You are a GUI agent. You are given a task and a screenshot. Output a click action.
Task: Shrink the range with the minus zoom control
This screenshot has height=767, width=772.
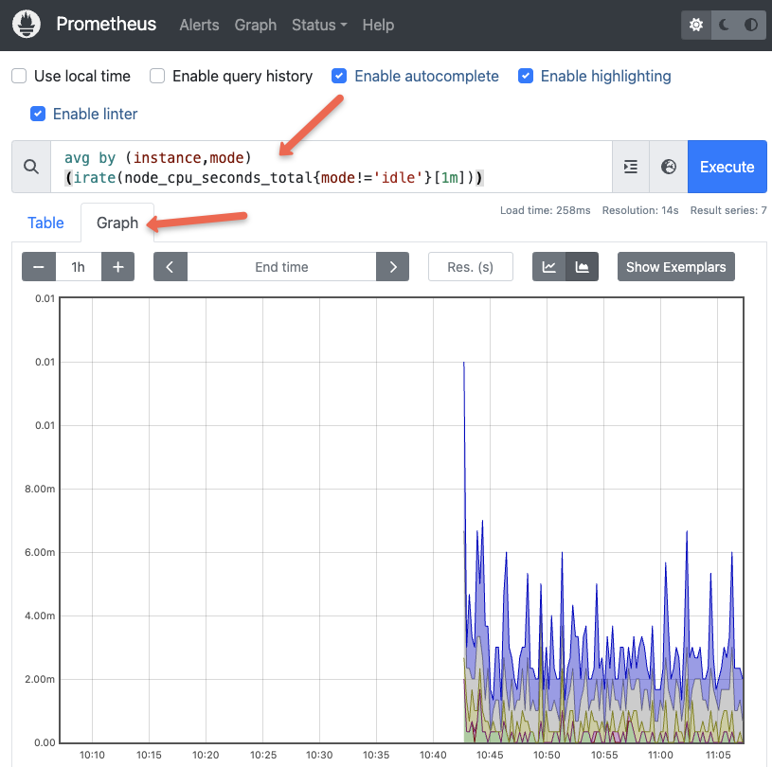coord(39,266)
